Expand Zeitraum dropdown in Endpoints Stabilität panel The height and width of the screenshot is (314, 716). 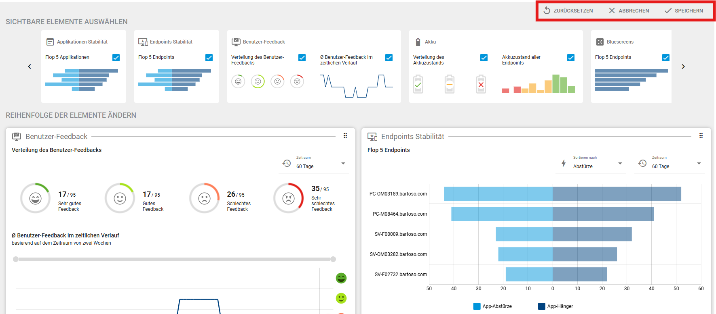670,164
